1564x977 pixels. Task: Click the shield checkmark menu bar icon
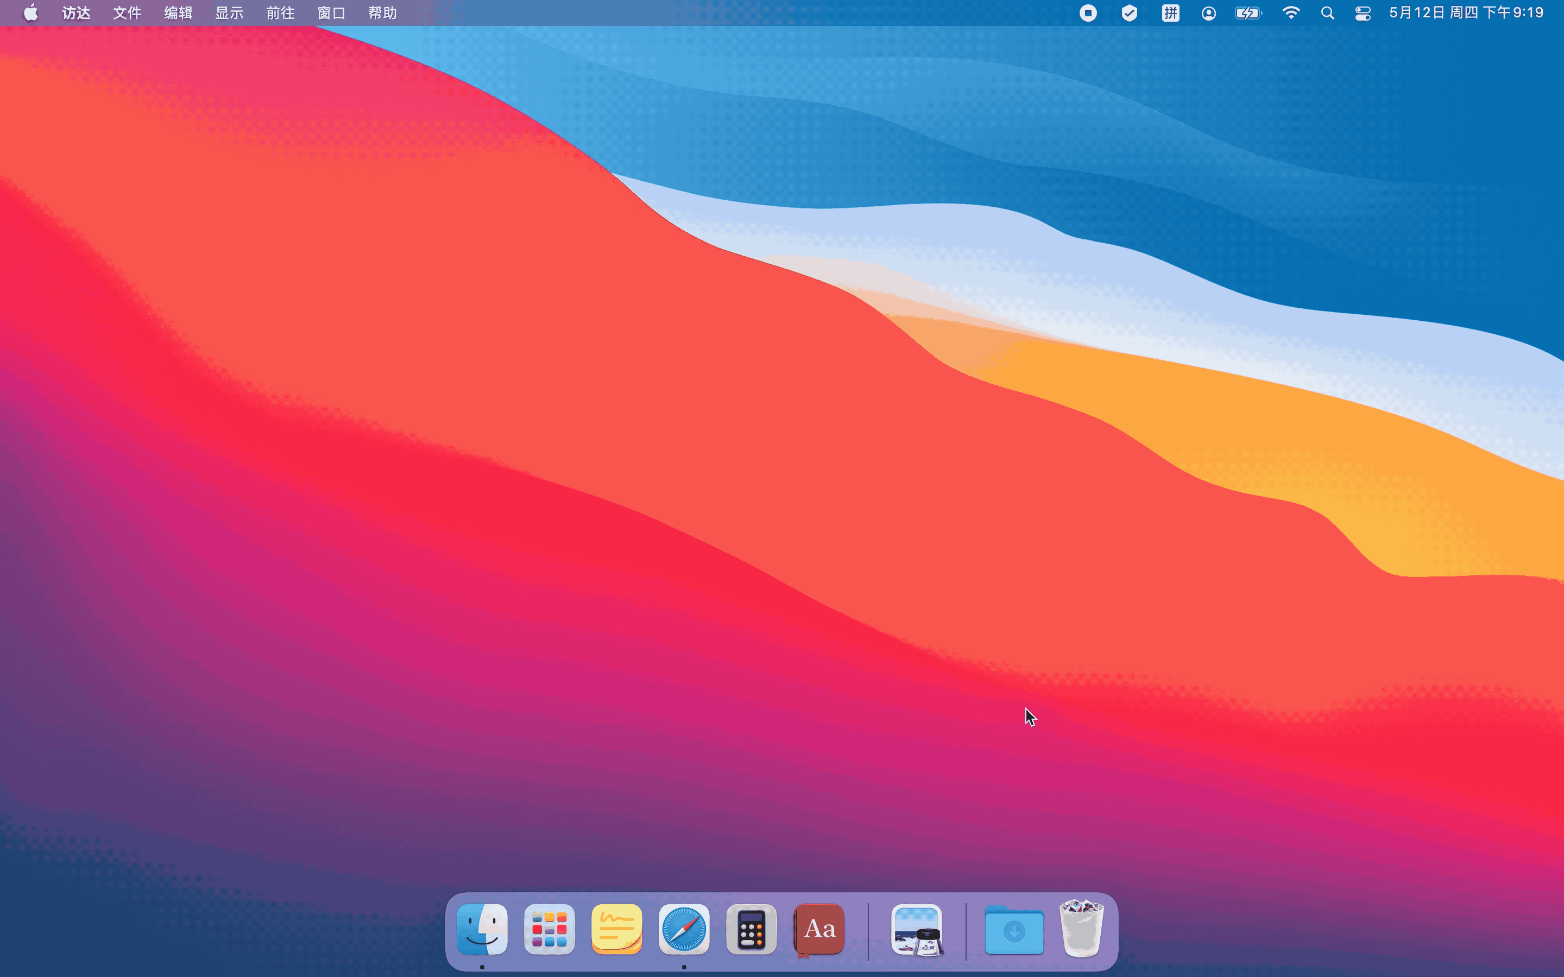tap(1129, 13)
